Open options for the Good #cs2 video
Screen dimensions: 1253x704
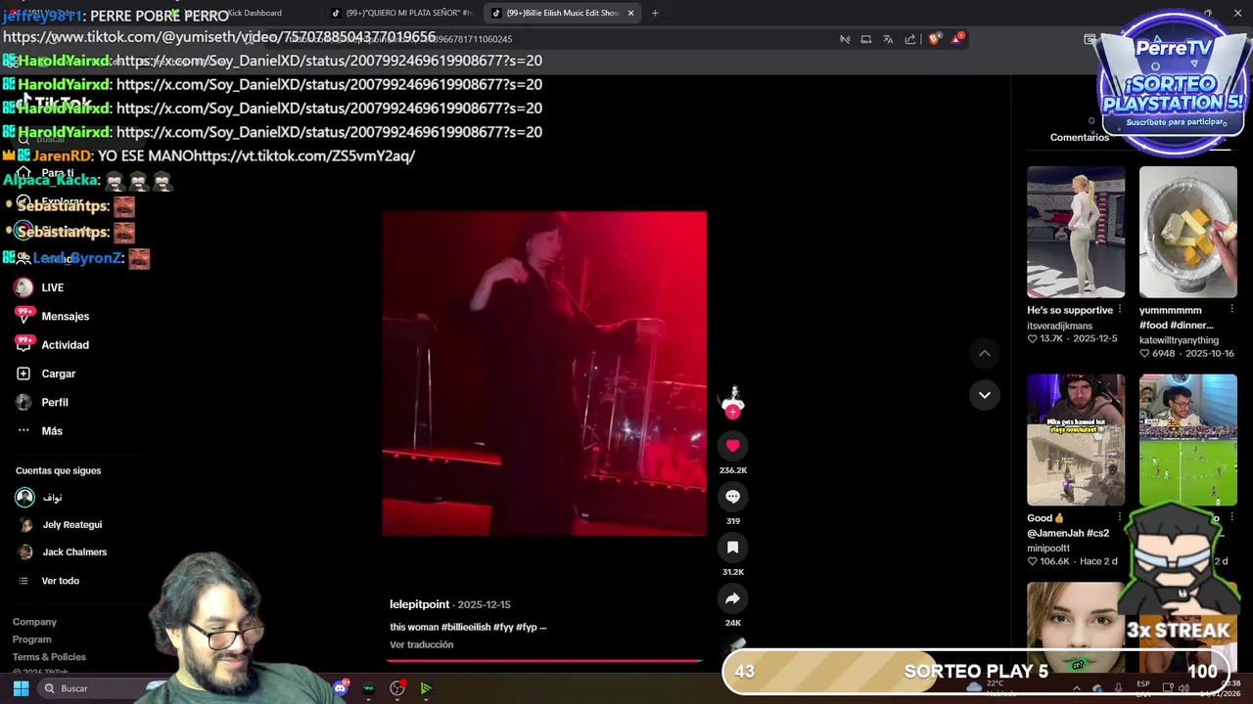click(1120, 518)
